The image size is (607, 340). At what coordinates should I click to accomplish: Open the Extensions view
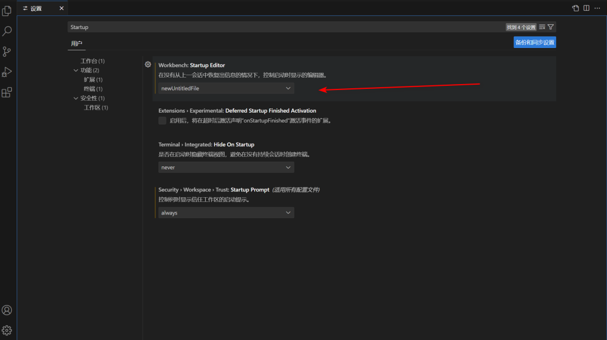click(x=7, y=92)
